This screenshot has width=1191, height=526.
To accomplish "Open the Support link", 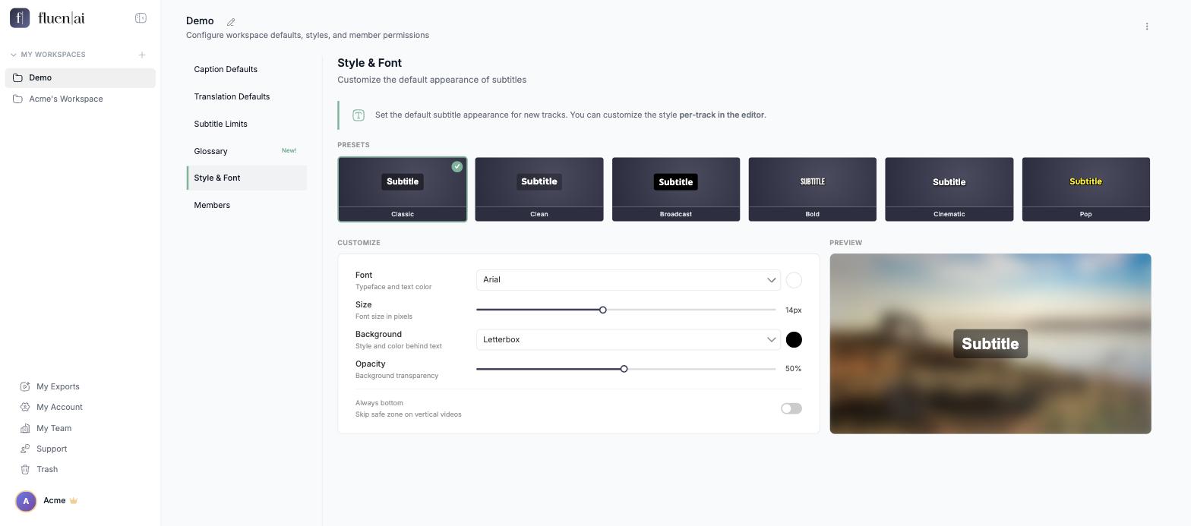I will (52, 449).
